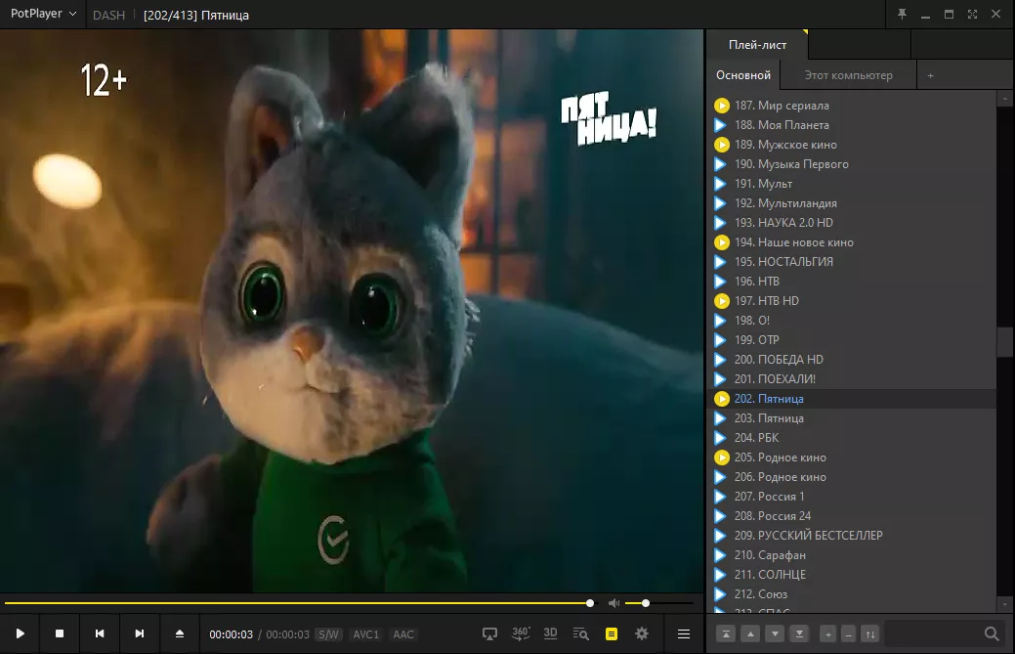Open the settings gear in control bar
The image size is (1015, 654).
[x=642, y=633]
